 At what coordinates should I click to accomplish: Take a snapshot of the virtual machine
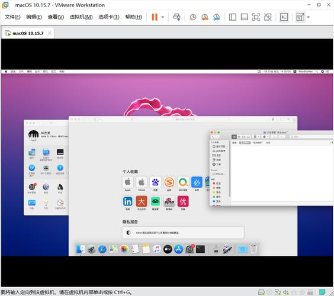tap(193, 17)
